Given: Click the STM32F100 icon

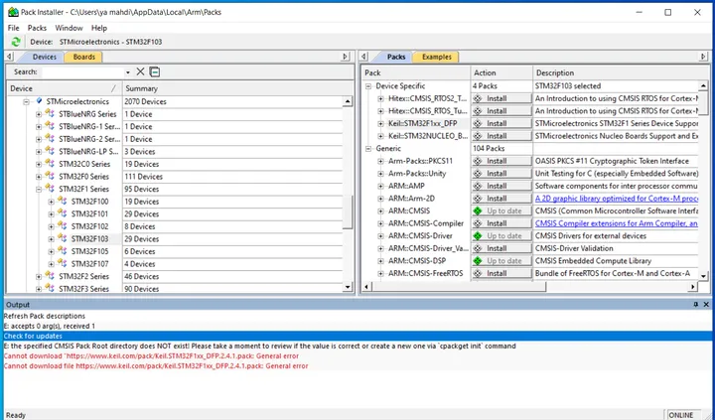Looking at the screenshot, I should [63, 202].
